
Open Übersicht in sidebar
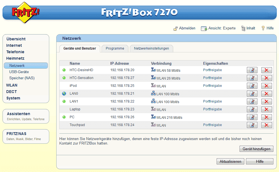coord(16,39)
